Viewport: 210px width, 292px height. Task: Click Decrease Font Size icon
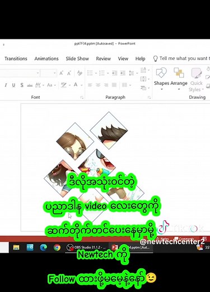(x=69, y=73)
